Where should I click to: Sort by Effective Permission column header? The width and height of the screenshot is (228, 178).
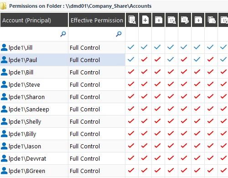pyautogui.click(x=97, y=20)
